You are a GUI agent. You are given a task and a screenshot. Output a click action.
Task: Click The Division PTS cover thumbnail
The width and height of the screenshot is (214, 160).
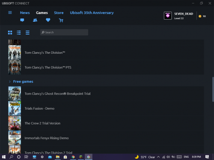pyautogui.click(x=15, y=67)
